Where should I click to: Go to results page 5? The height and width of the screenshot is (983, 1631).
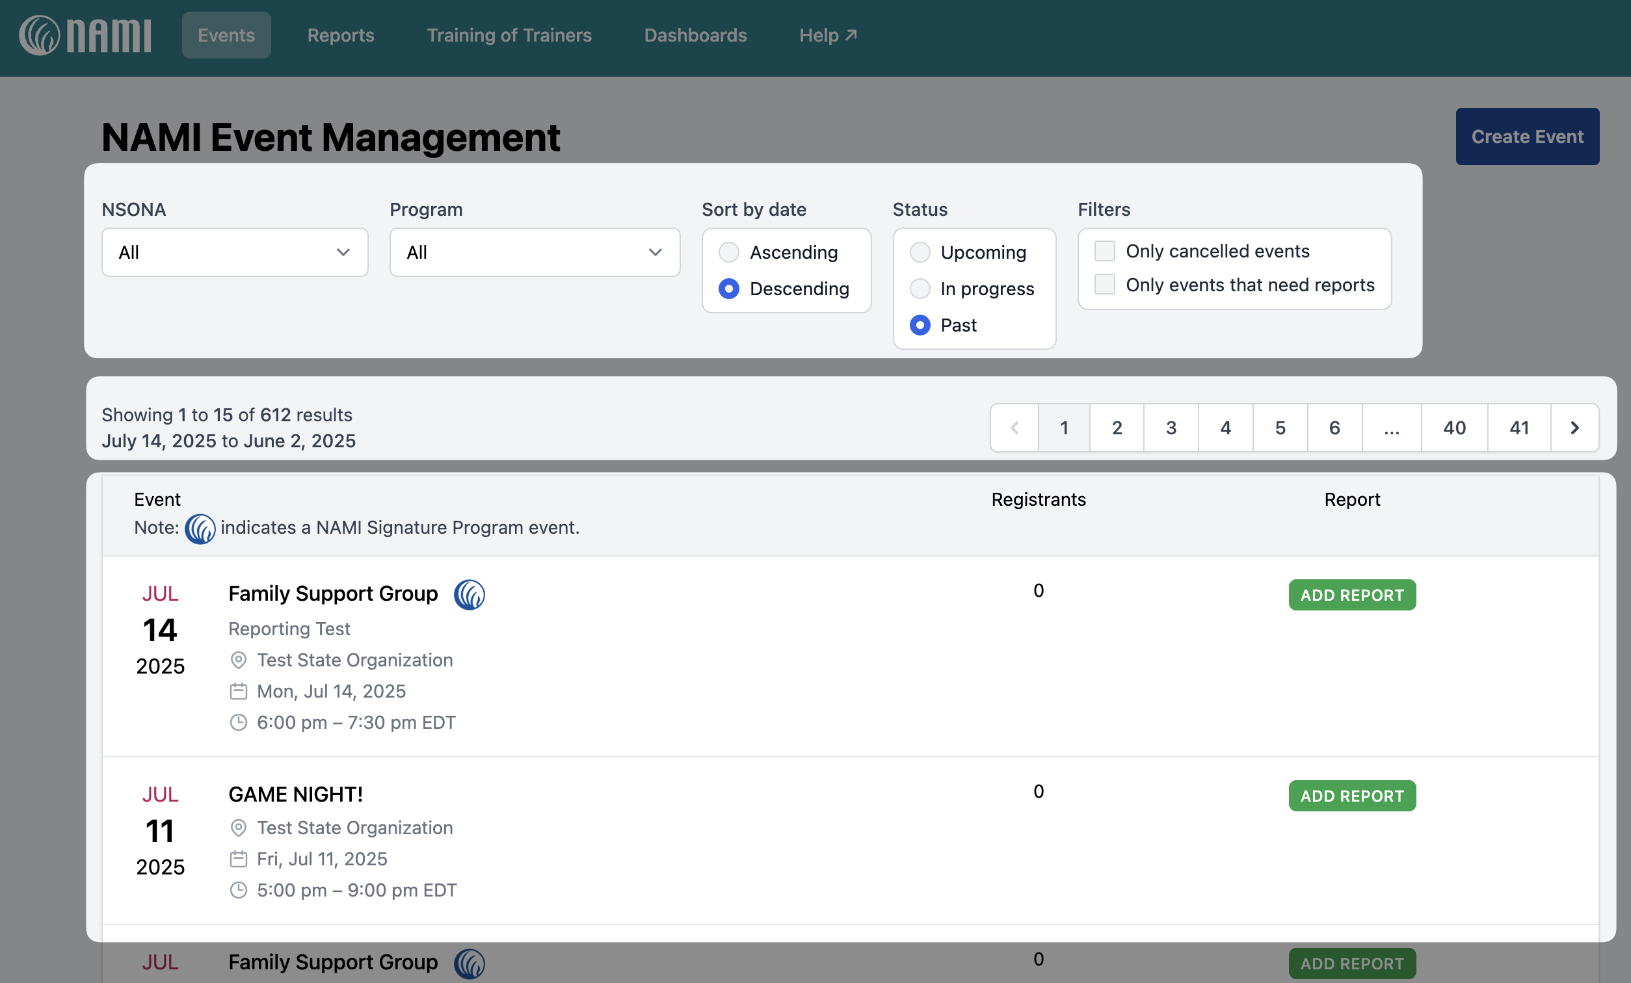click(x=1280, y=428)
